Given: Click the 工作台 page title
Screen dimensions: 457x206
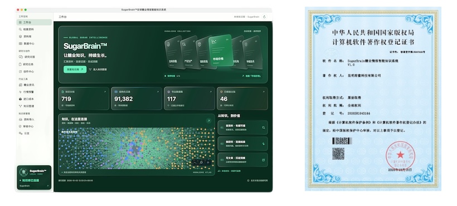Looking at the screenshot, I should pos(62,17).
